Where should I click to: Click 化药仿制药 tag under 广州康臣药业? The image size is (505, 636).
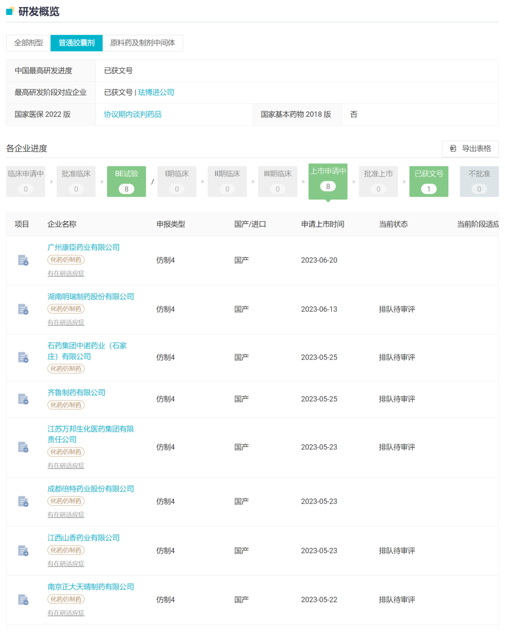pos(66,260)
